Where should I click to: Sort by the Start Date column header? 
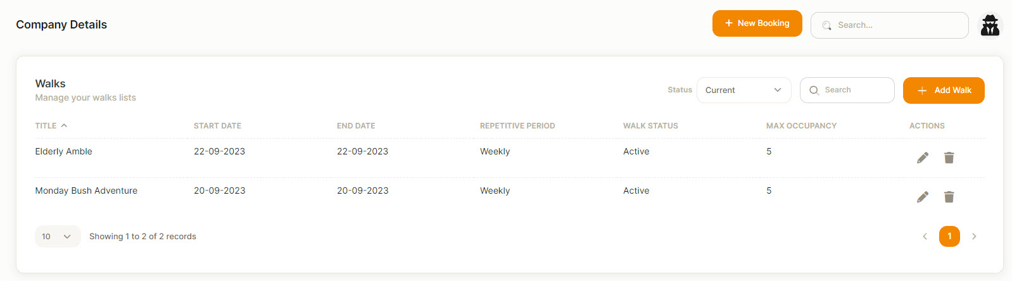(x=217, y=126)
